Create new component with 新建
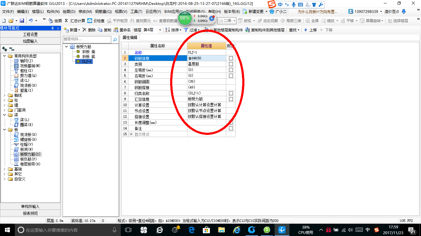Viewport: 421px width, 236px height. point(72,30)
